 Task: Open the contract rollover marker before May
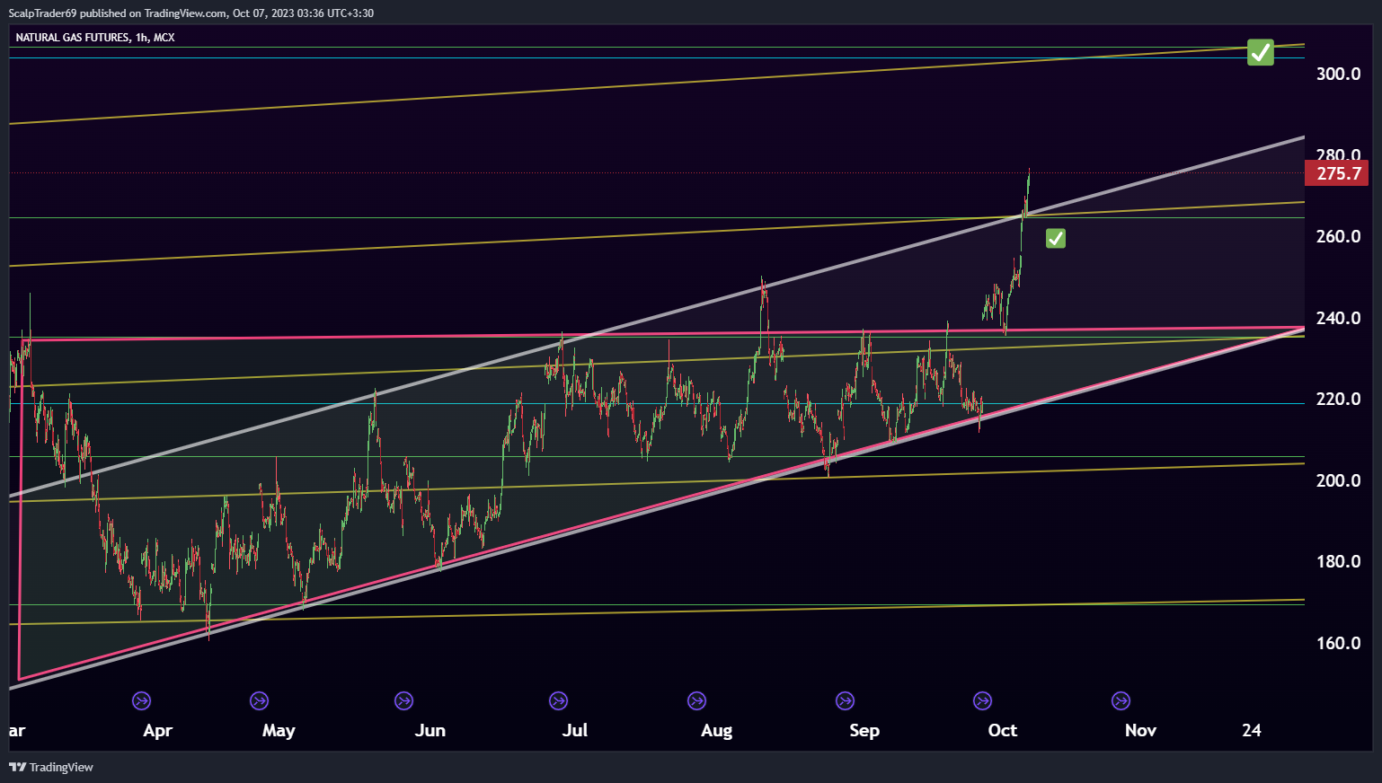click(259, 700)
